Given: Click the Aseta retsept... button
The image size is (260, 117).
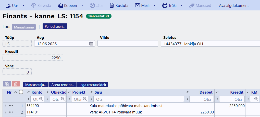Looking at the screenshot, I should pyautogui.click(x=63, y=85).
